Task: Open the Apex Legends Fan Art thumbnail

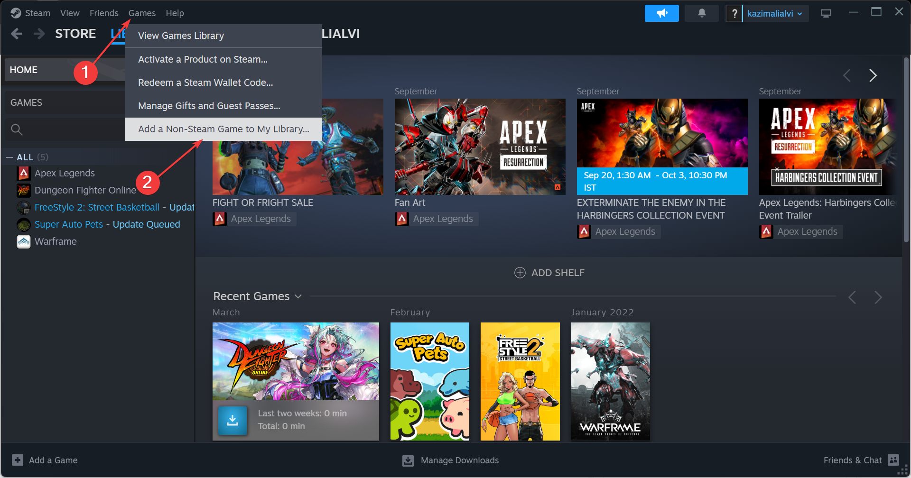Action: point(480,147)
